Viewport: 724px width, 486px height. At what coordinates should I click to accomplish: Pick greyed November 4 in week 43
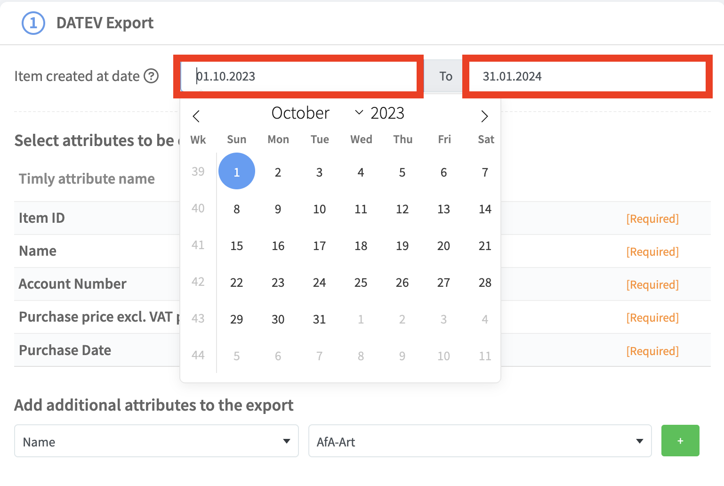[485, 319]
